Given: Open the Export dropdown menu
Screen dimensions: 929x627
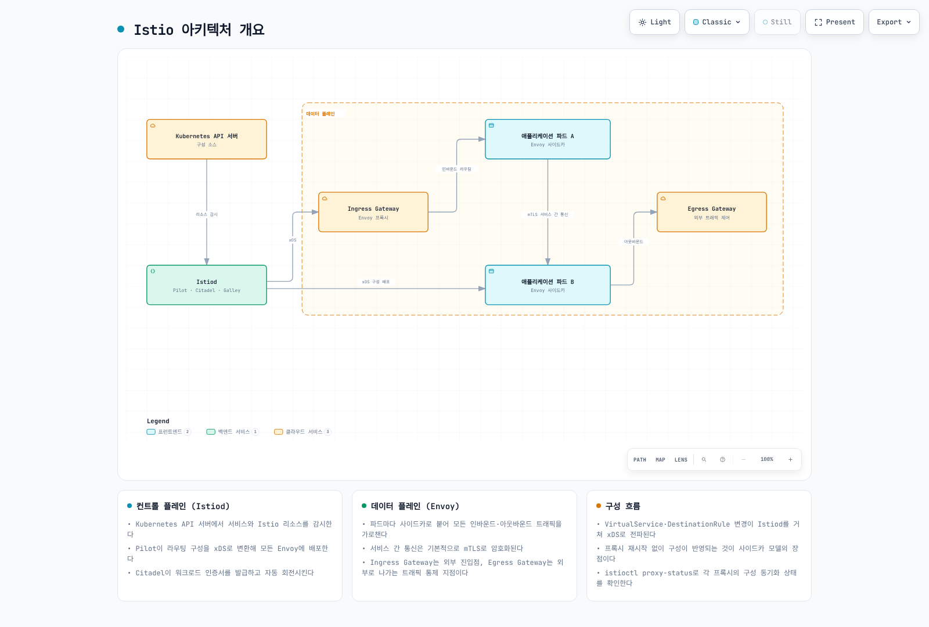Looking at the screenshot, I should 894,22.
